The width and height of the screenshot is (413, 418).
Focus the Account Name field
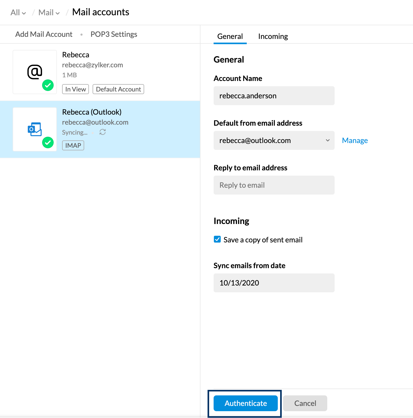pyautogui.click(x=274, y=96)
